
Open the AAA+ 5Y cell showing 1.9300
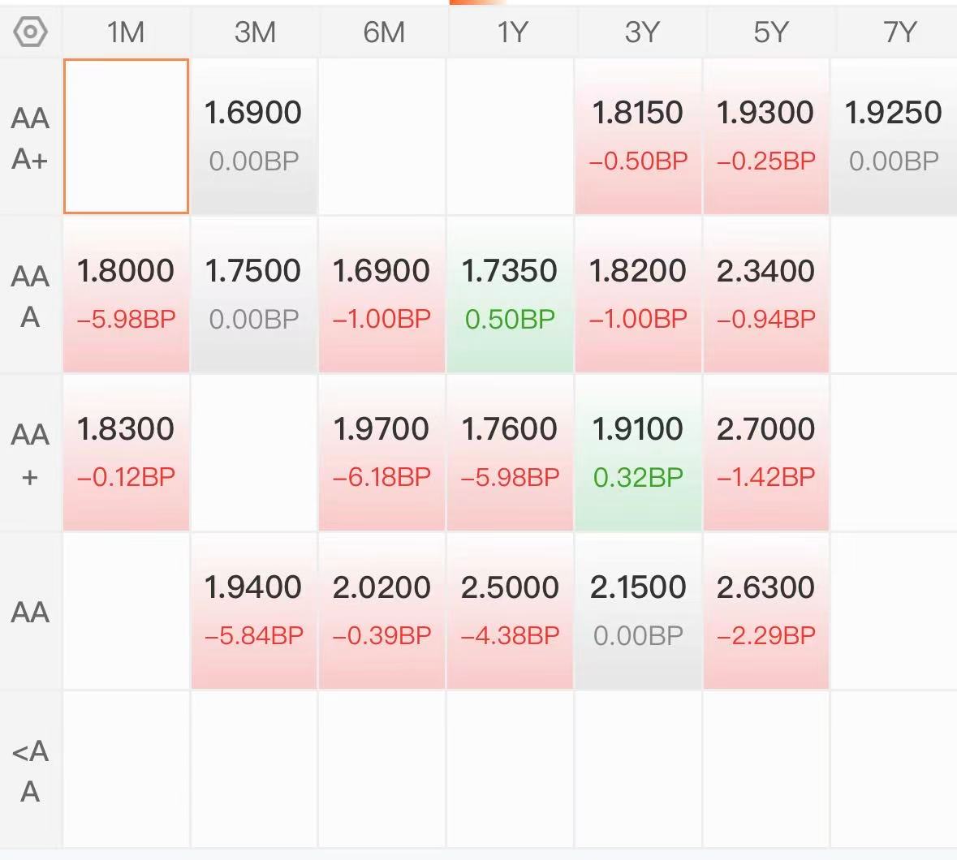766,136
